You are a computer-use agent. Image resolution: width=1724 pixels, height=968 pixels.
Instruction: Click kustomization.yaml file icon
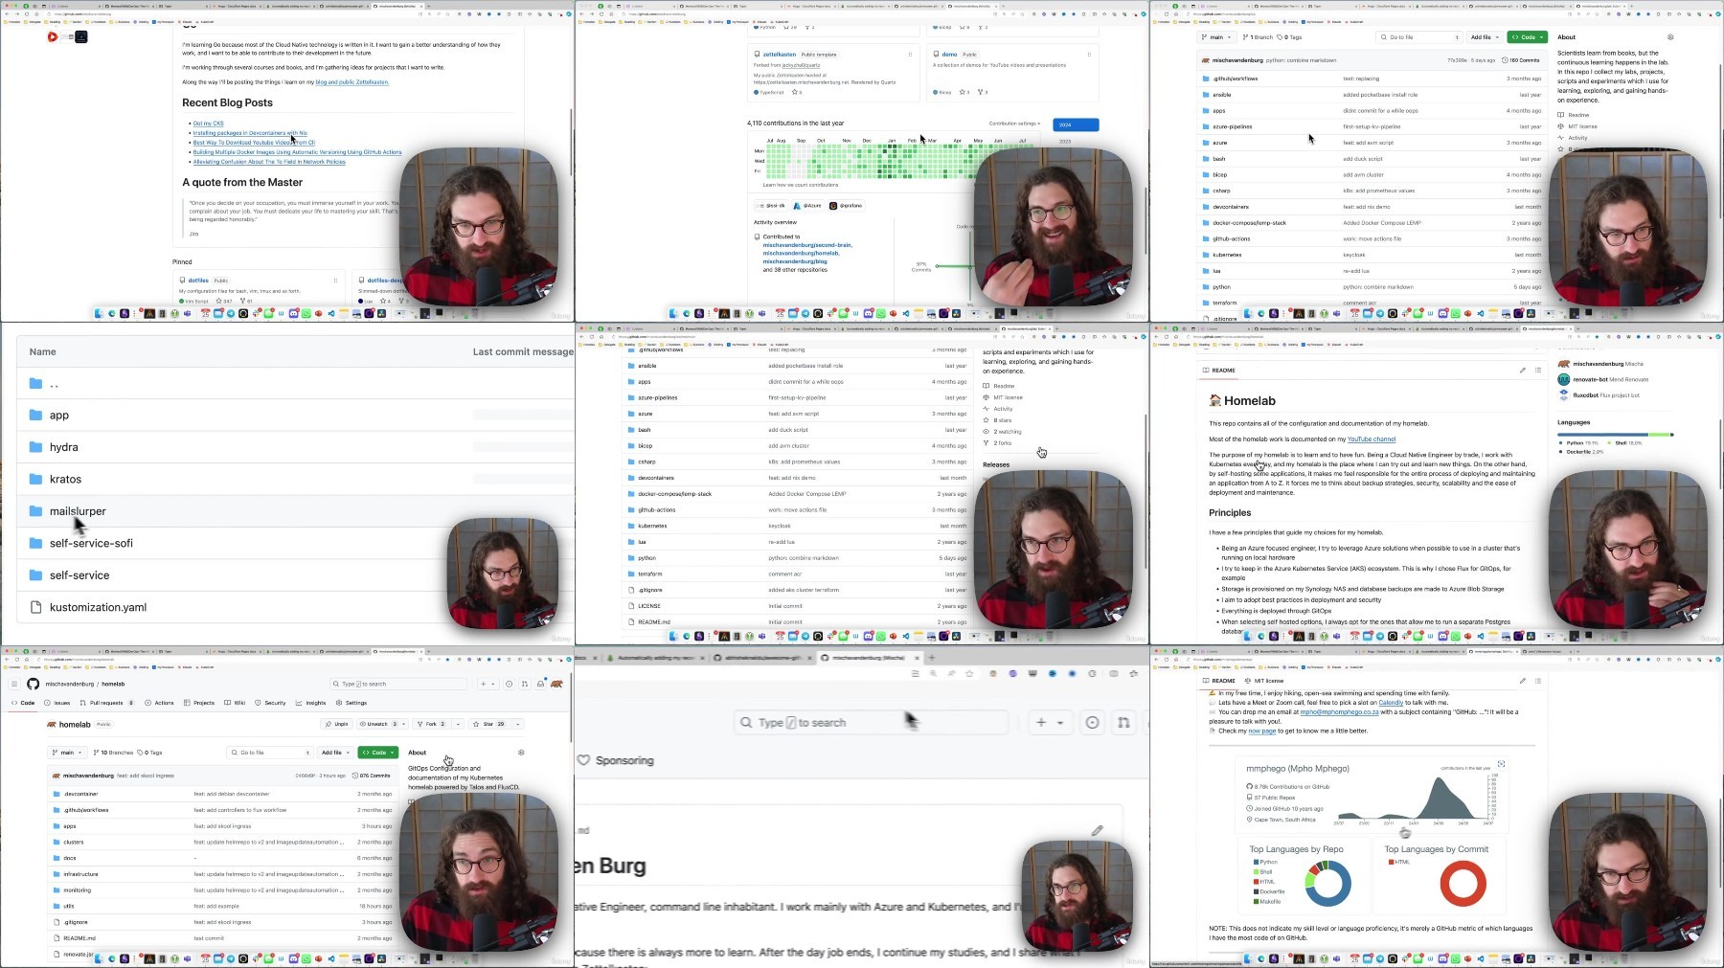(x=35, y=607)
